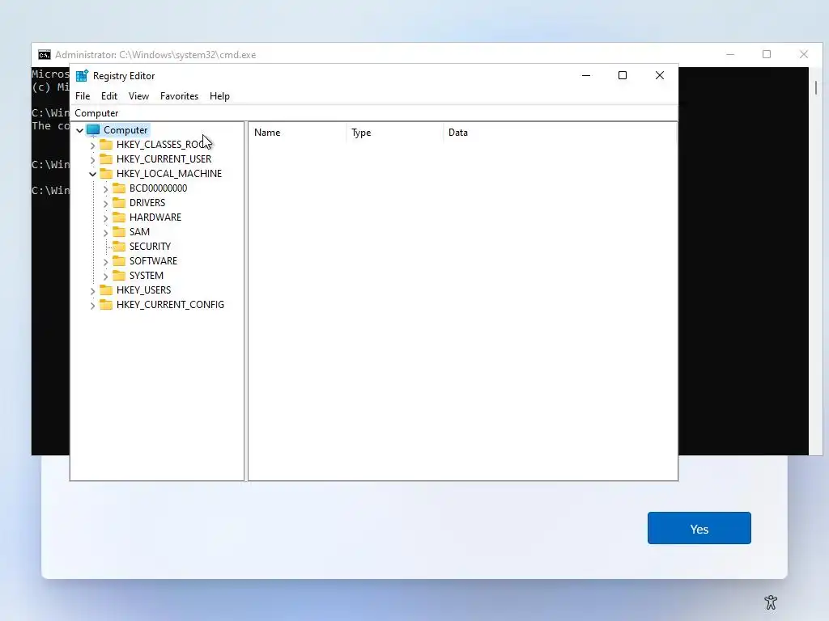Click the SECURITY folder icon
Screen dimensions: 829x621
pyautogui.click(x=119, y=246)
